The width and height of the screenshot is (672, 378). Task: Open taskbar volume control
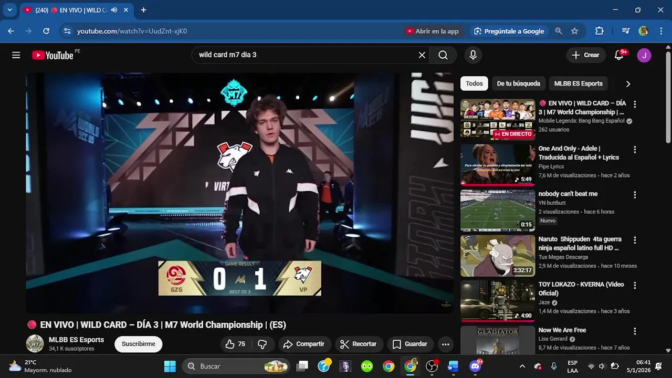[x=602, y=366]
